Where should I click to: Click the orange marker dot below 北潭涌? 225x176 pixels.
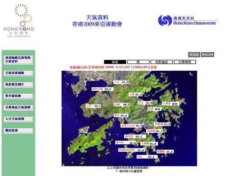pyautogui.click(x=171, y=108)
